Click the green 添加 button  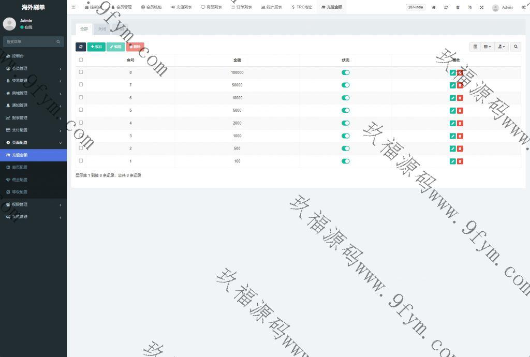click(96, 47)
